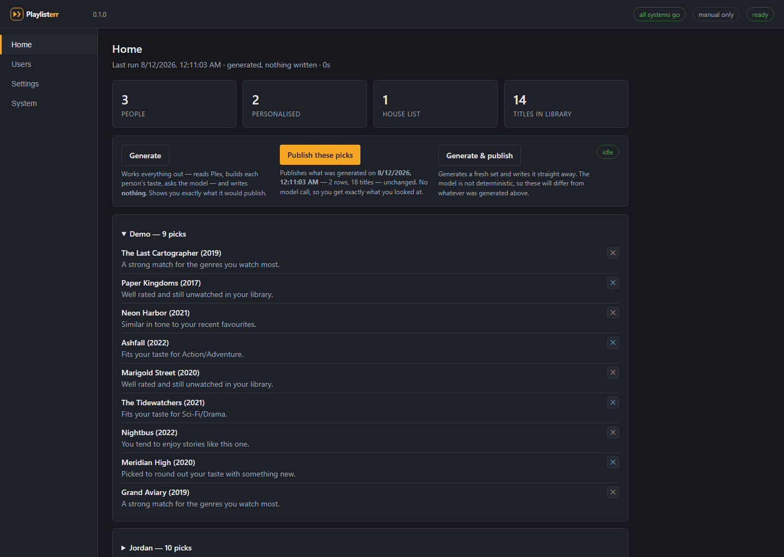Viewport: 784px width, 557px height.
Task: Remove The Last Cartographer (2019) pick
Action: pyautogui.click(x=613, y=253)
